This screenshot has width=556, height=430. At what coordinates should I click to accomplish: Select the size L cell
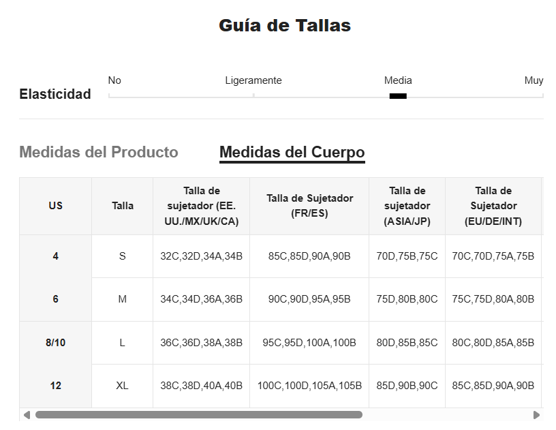click(123, 343)
